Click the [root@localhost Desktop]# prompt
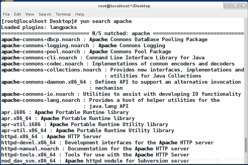248x165 pixels. coord(39,21)
